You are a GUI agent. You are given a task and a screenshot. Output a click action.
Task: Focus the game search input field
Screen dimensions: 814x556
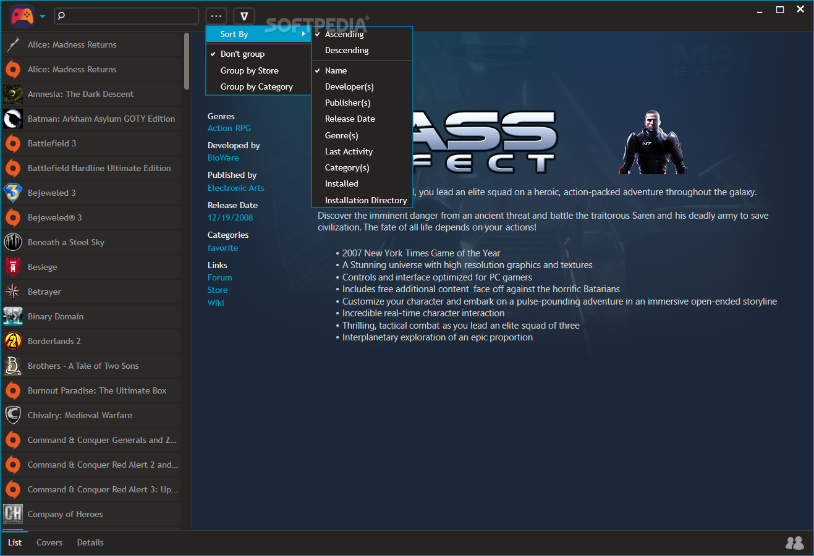(x=127, y=16)
